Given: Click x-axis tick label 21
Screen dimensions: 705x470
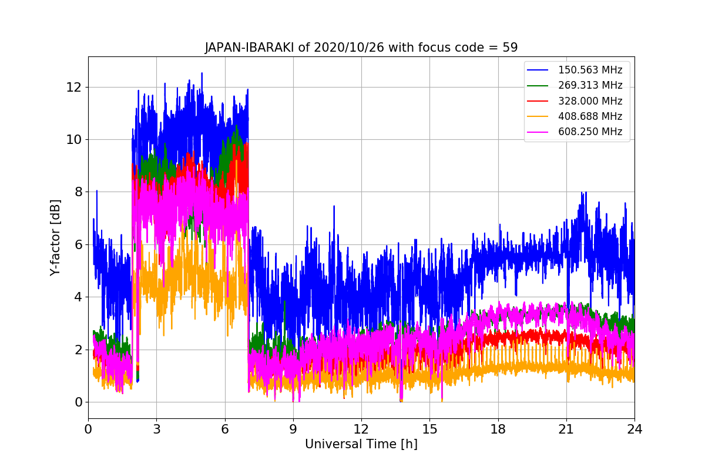Looking at the screenshot, I should click(x=566, y=429).
